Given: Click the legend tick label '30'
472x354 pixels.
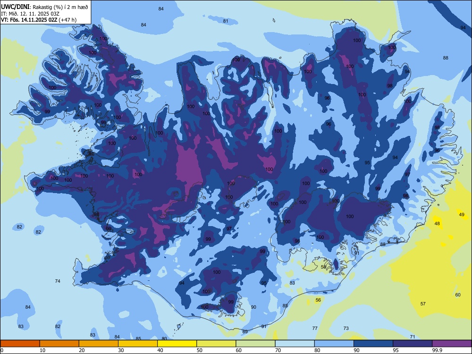Looking at the screenshot, I should (x=121, y=350).
